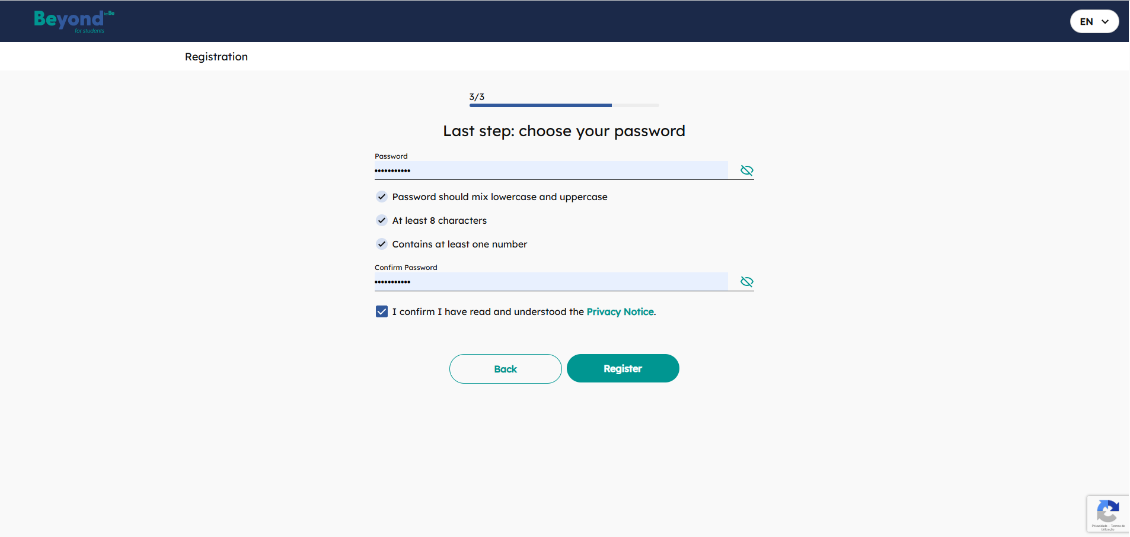
Task: Submit the form with the Register button
Action: pyautogui.click(x=623, y=368)
